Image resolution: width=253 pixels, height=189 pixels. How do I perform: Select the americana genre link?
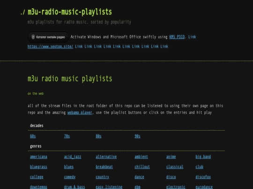click(x=38, y=157)
